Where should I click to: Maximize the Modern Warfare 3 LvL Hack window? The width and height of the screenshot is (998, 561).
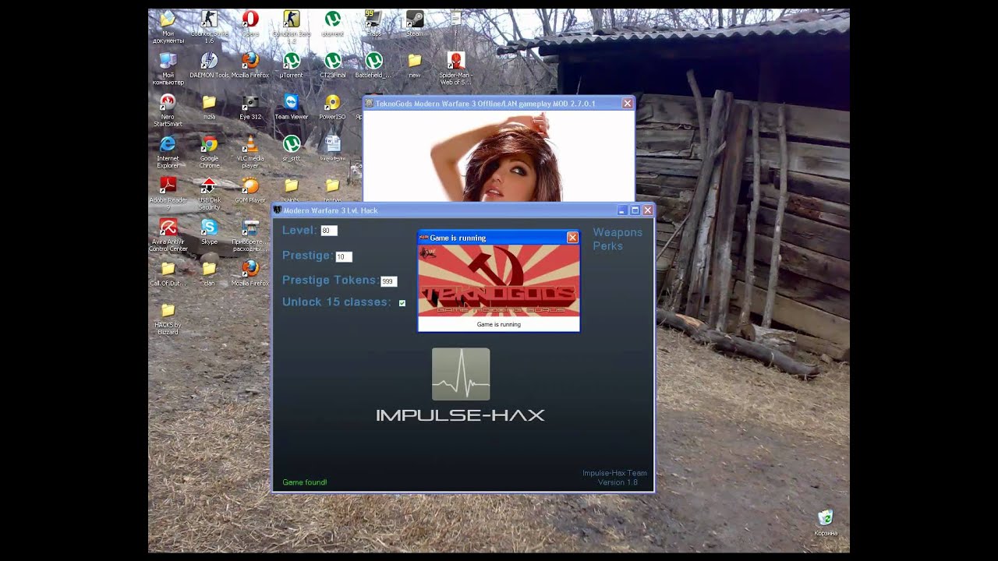(x=635, y=210)
